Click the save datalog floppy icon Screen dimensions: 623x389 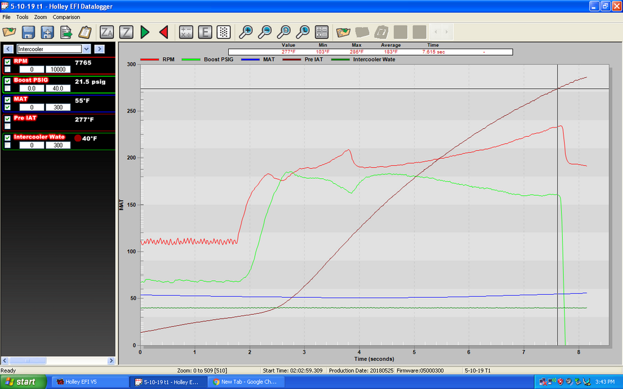coord(29,32)
